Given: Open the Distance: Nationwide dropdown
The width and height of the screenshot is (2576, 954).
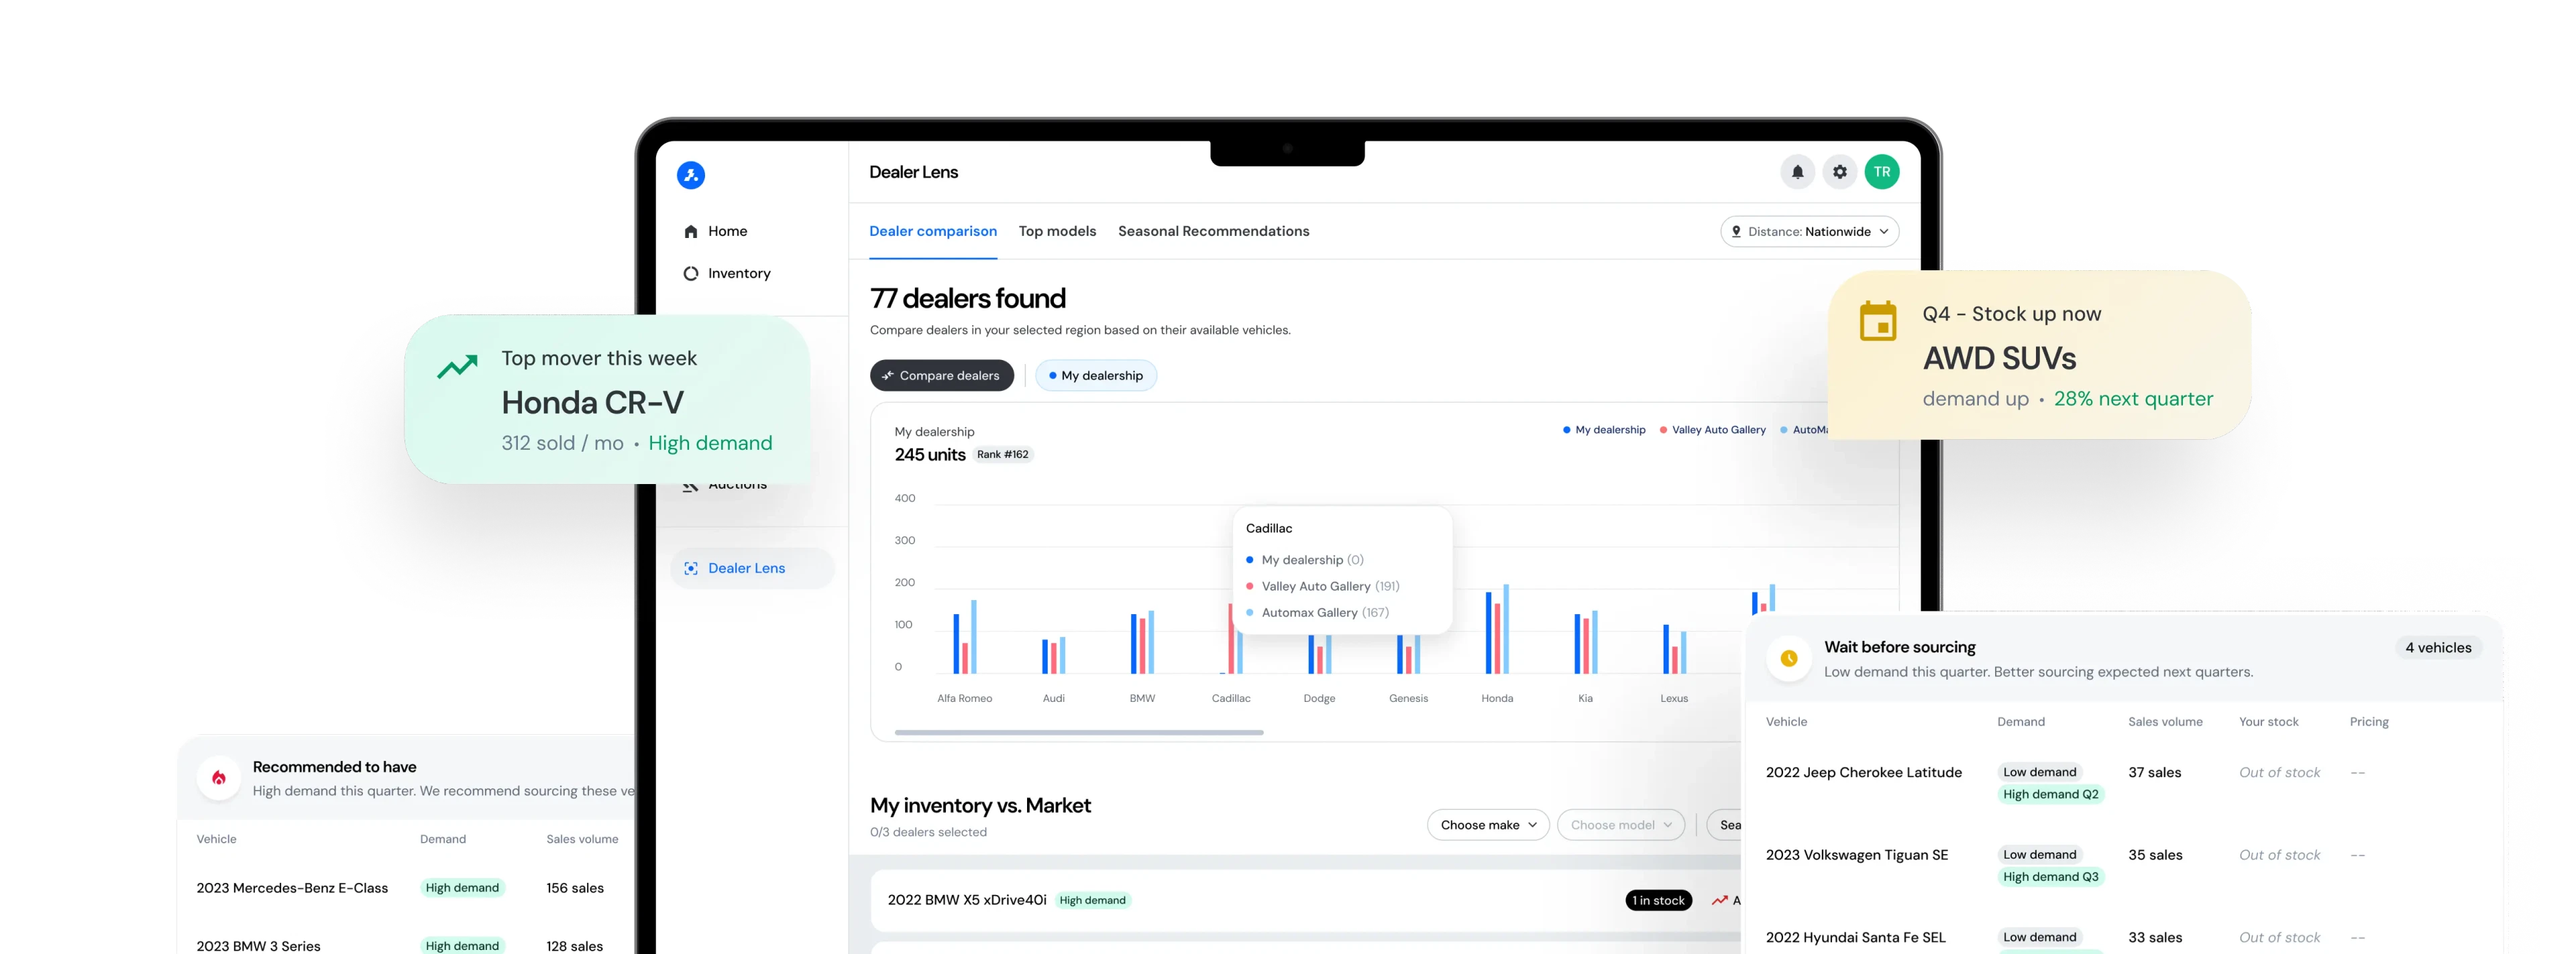Looking at the screenshot, I should 1808,232.
